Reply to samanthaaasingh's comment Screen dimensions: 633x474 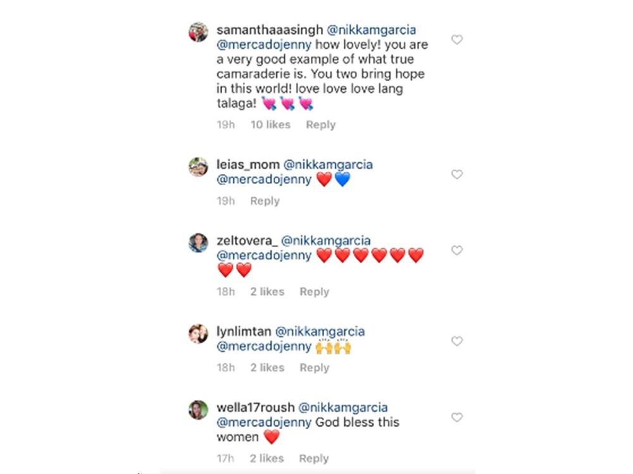click(320, 125)
